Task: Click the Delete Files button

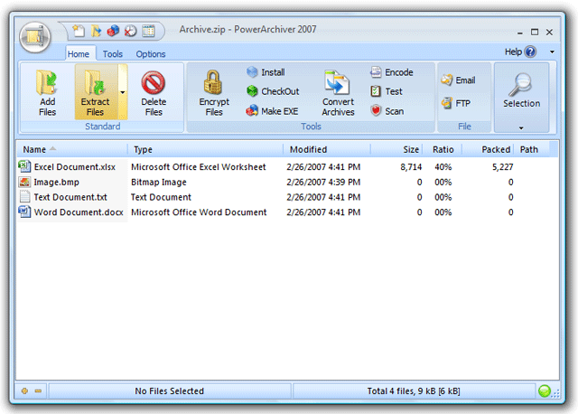Action: (154, 92)
